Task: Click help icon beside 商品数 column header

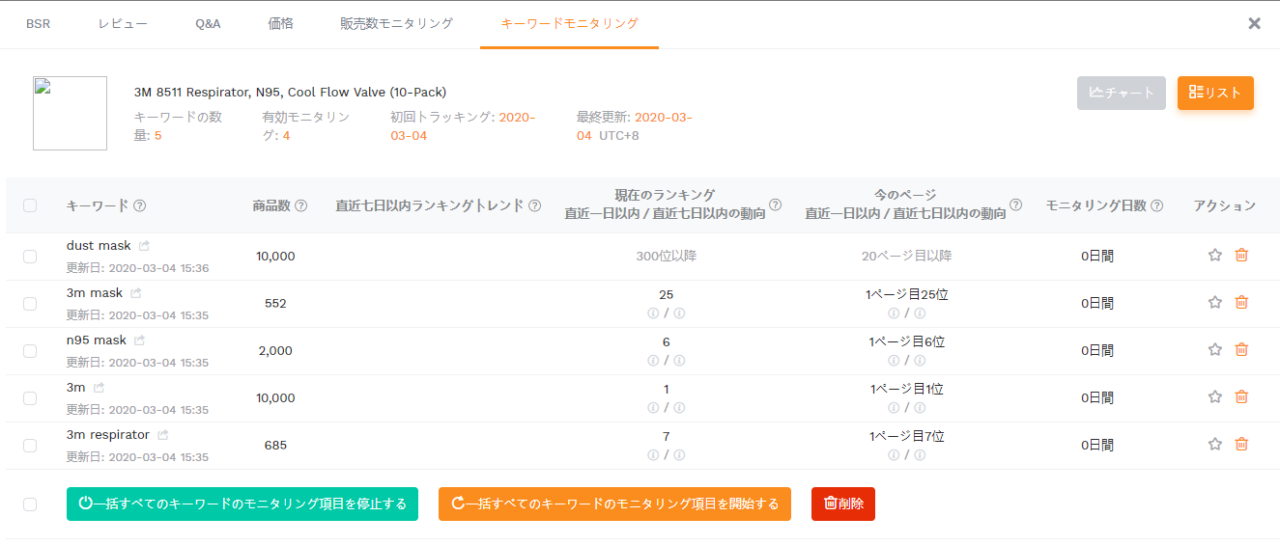Action: (300, 205)
